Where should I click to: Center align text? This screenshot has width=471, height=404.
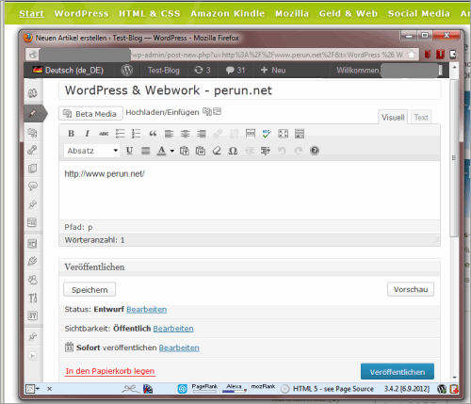186,134
